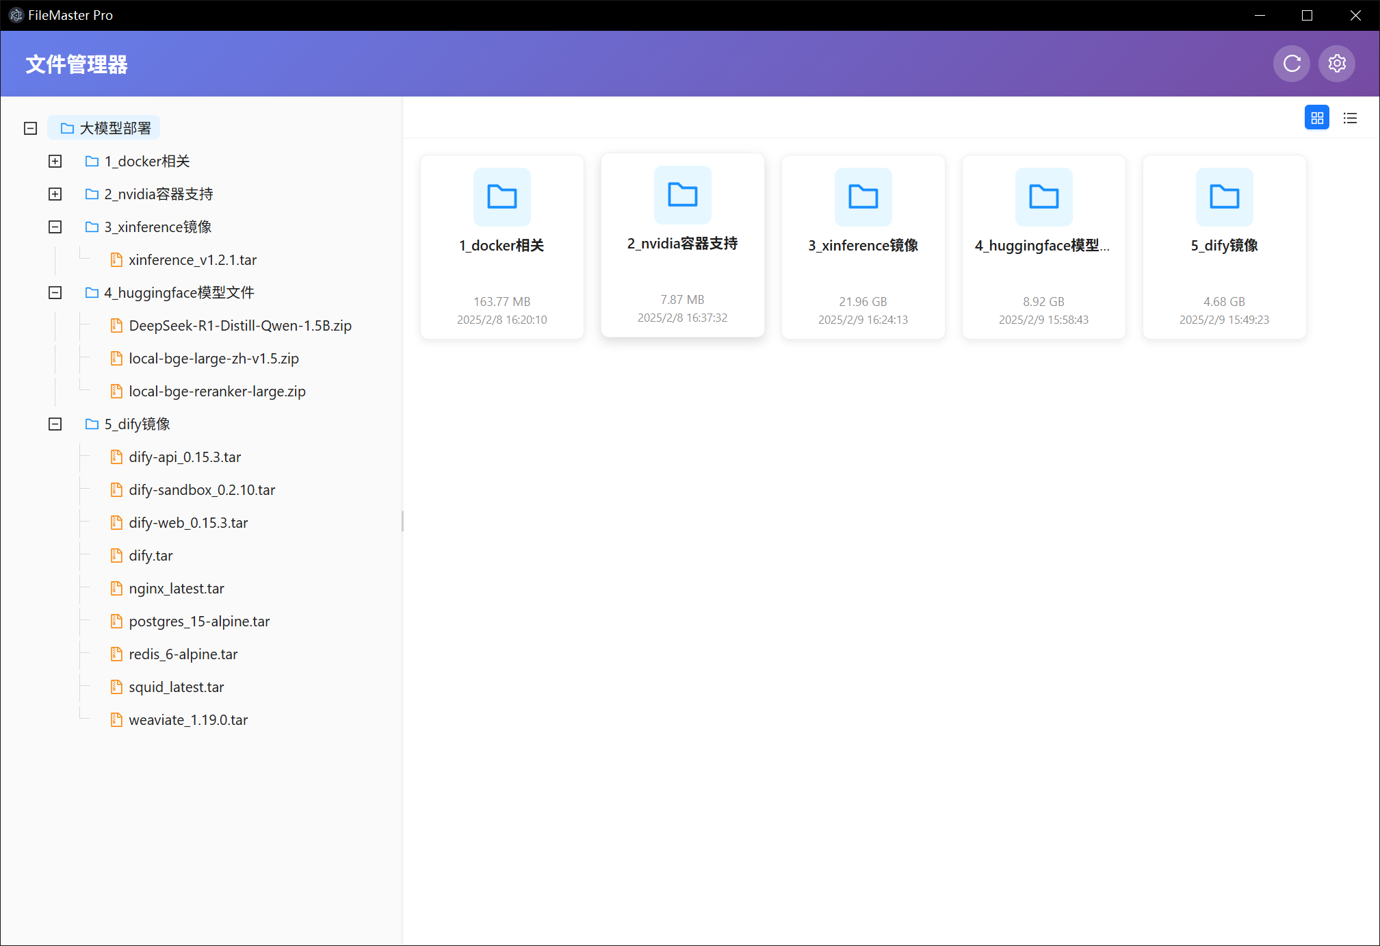This screenshot has height=946, width=1380.
Task: Collapse the 5_dify镜像 tree node
Action: 55,424
